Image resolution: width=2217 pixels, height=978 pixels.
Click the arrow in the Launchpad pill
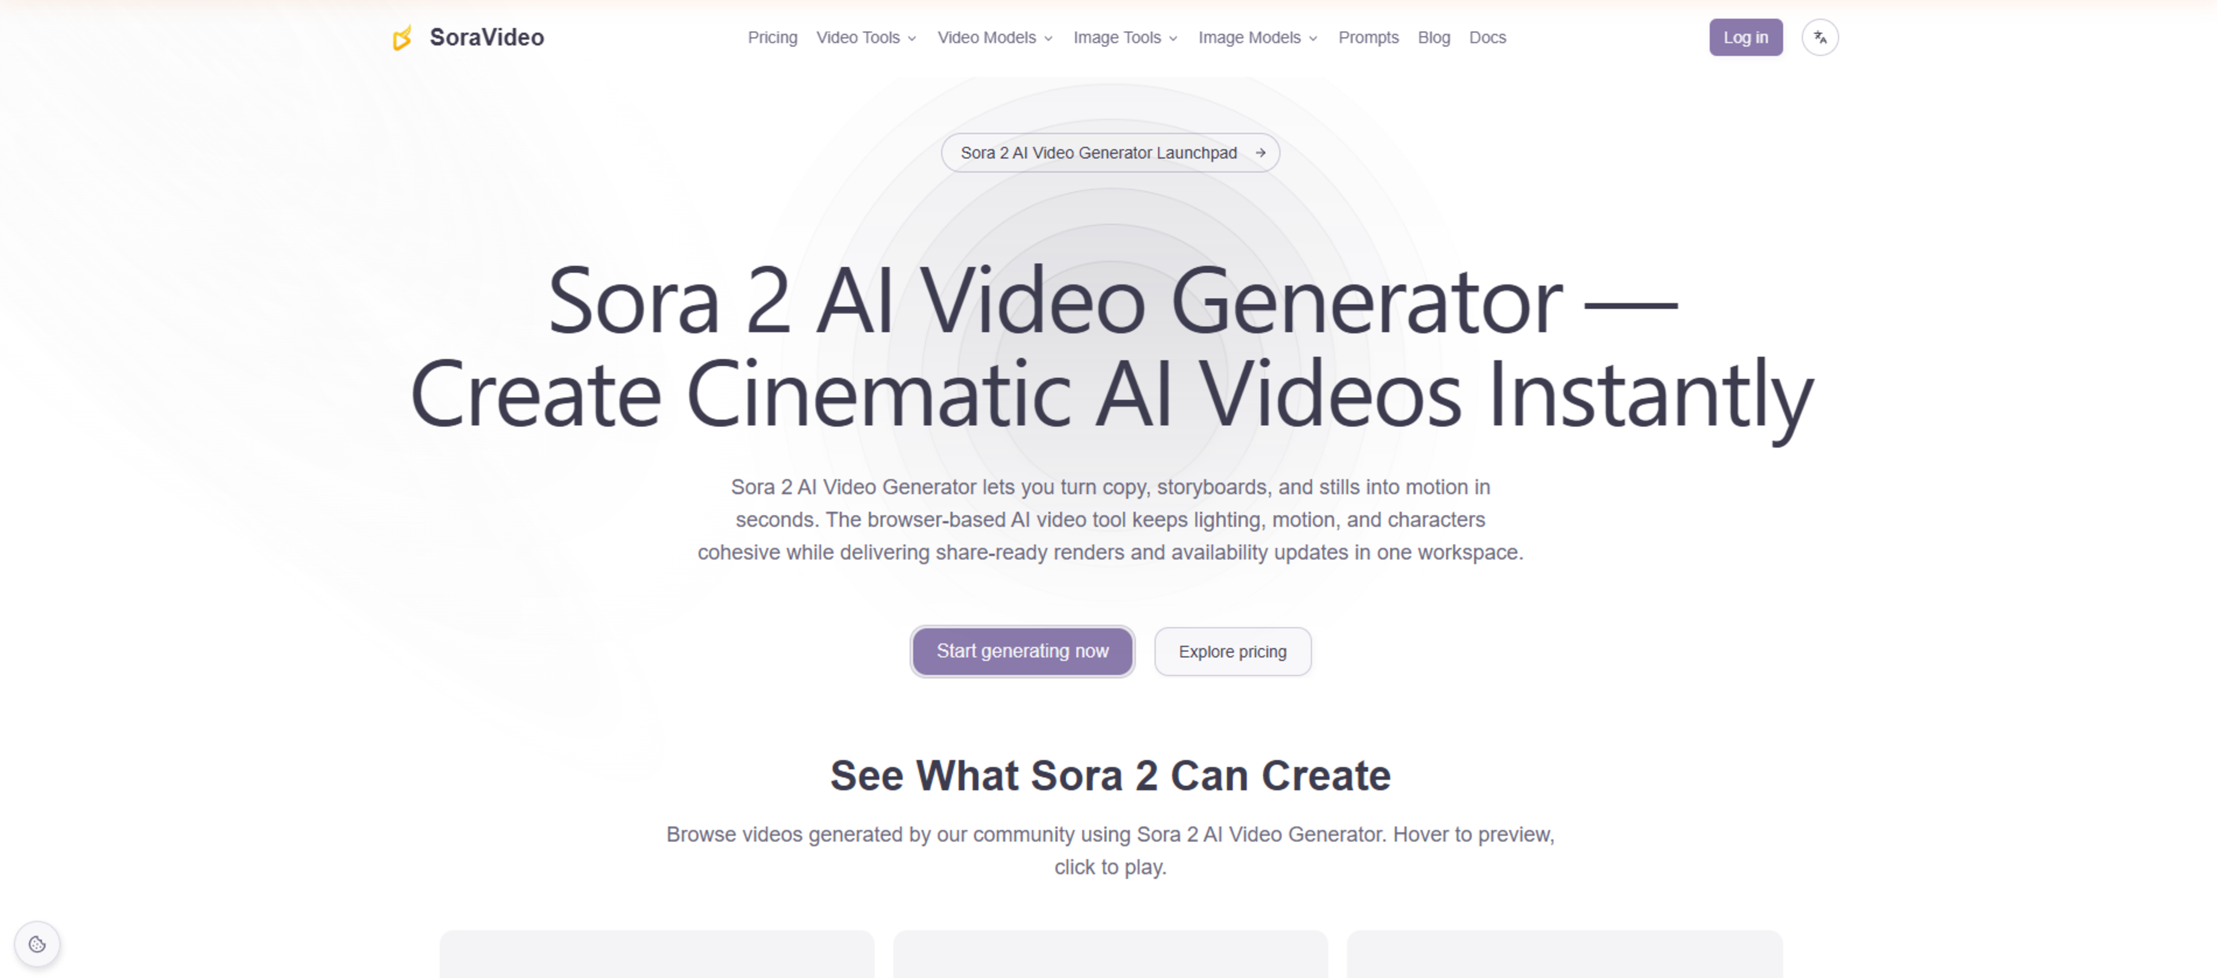[1260, 153]
